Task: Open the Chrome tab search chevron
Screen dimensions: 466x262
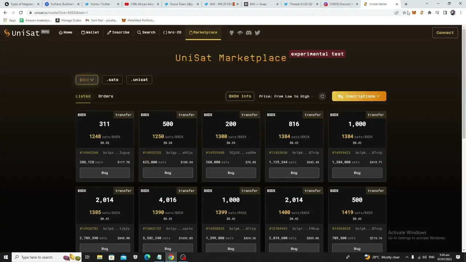Action: (427, 4)
